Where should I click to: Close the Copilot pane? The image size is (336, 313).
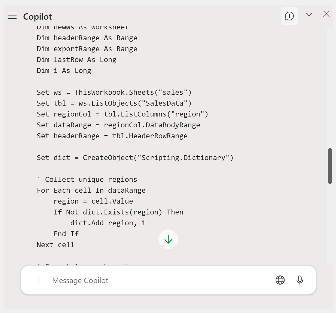tap(326, 14)
